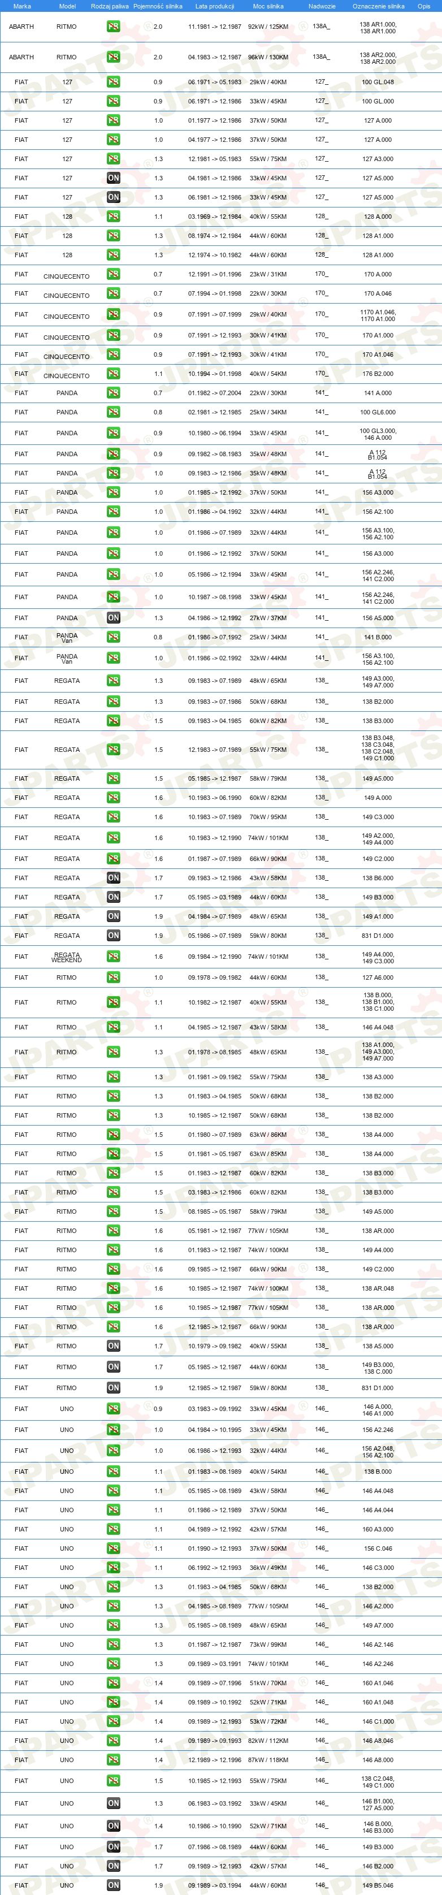Click power value 87kW / 118KM
The height and width of the screenshot is (1895, 442).
click(268, 1760)
